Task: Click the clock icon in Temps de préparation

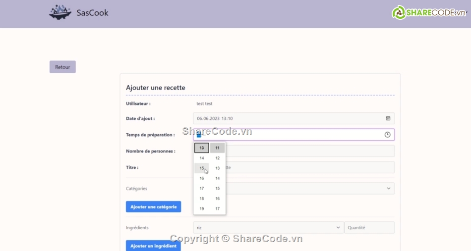Action: (x=387, y=135)
